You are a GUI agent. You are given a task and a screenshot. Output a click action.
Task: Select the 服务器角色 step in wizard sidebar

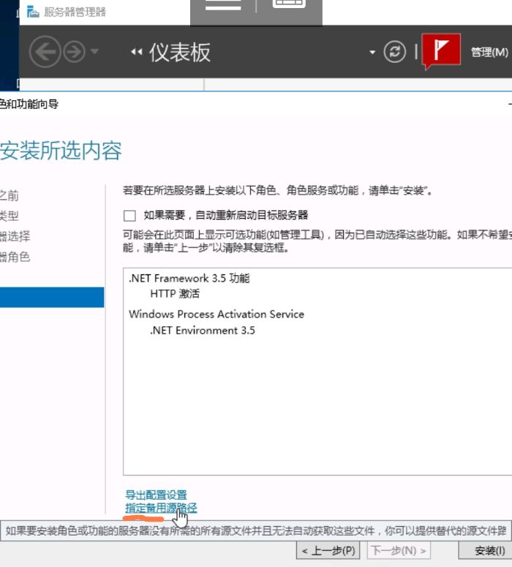pyautogui.click(x=15, y=257)
